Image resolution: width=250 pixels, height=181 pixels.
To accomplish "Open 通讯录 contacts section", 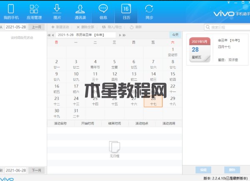I will [x=80, y=12].
